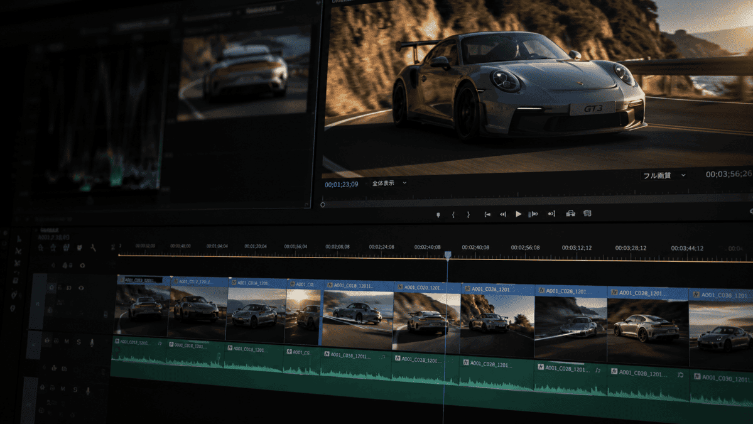Play the sequence in program monitor
The height and width of the screenshot is (424, 753).
[518, 214]
